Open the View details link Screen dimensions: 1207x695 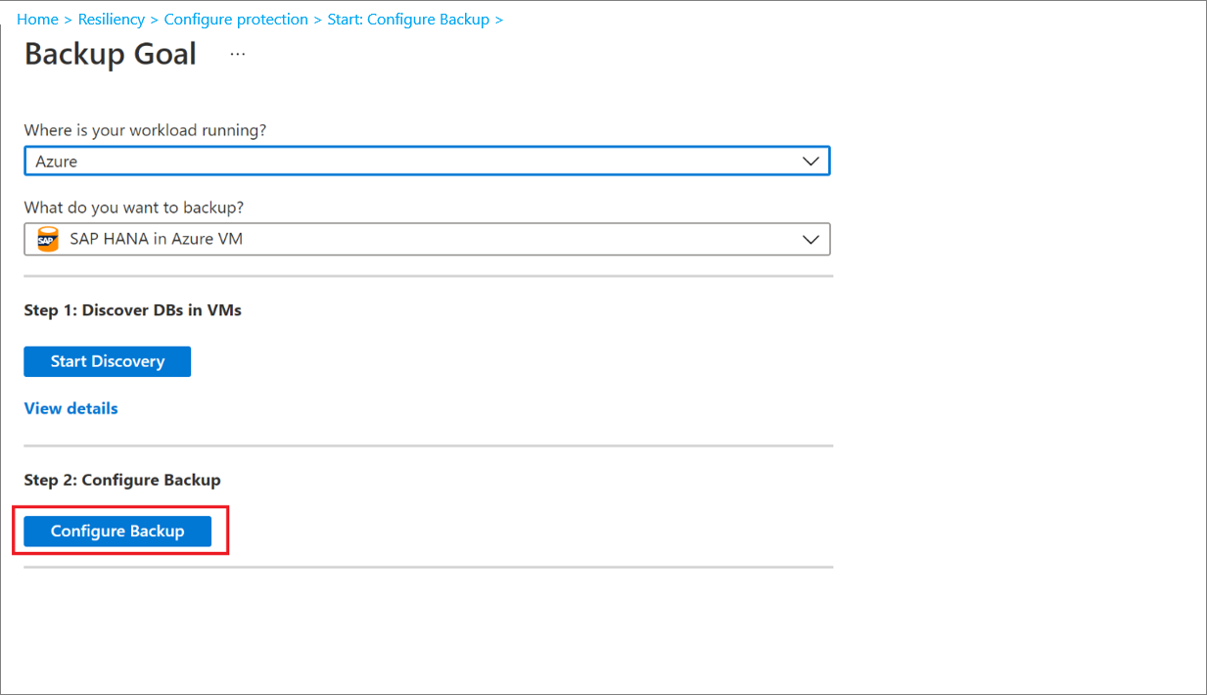pyautogui.click(x=70, y=408)
